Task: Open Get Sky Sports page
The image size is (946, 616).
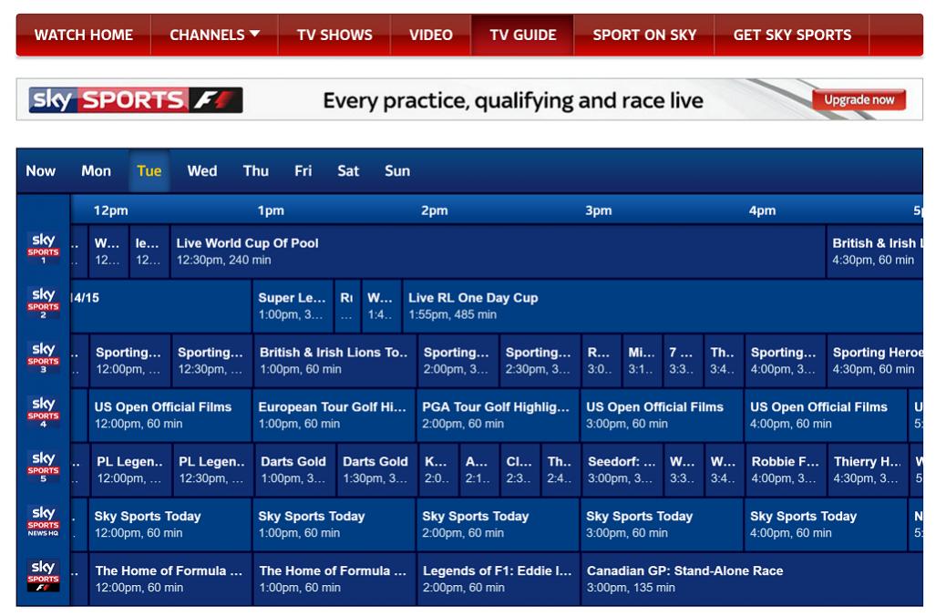Action: (x=792, y=35)
